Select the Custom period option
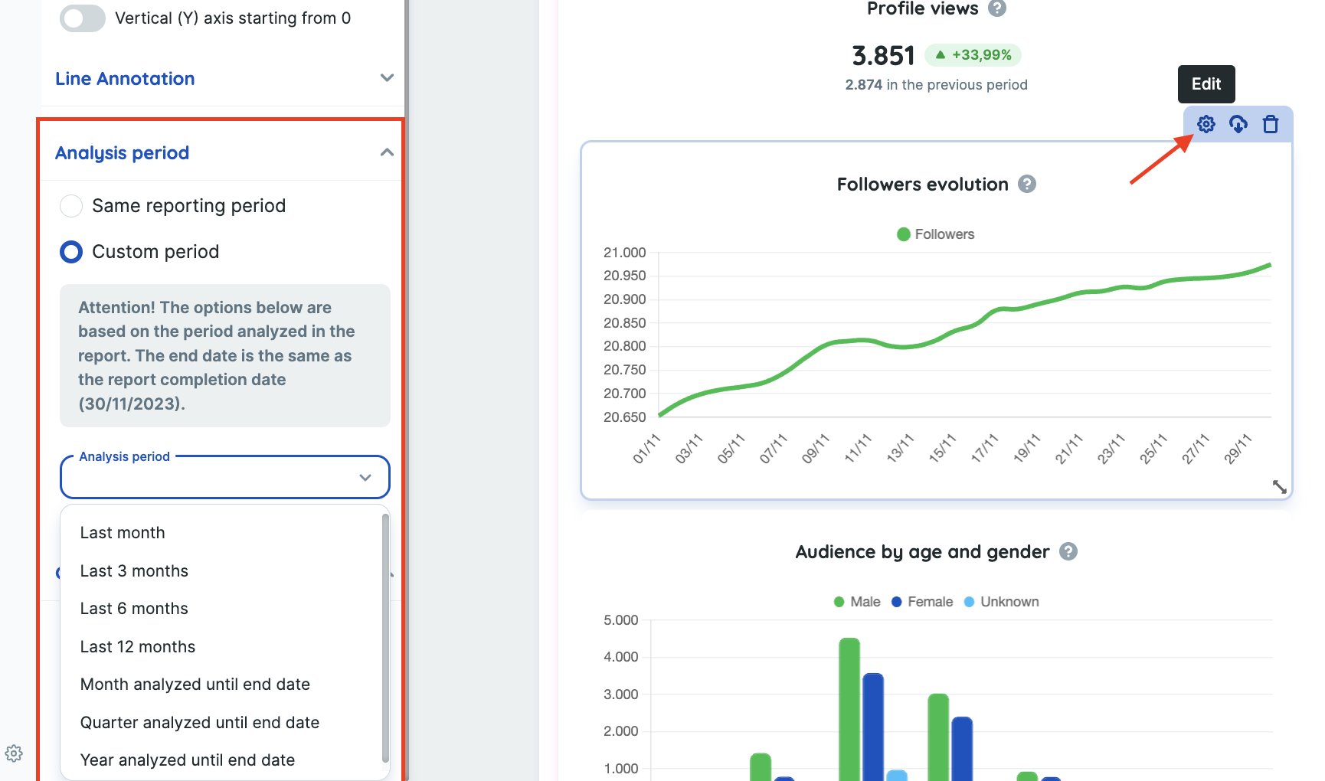 (70, 251)
